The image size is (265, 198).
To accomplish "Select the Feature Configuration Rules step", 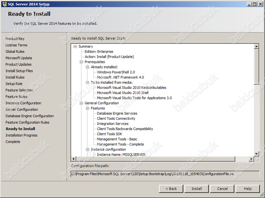I will [27, 122].
